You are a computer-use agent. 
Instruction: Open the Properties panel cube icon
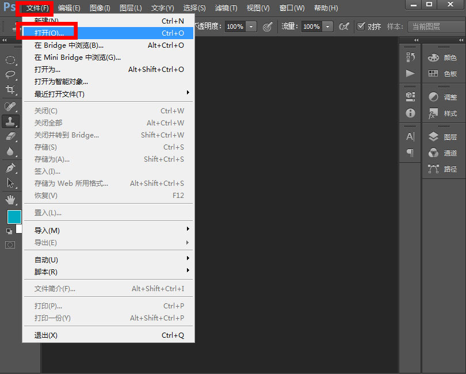(410, 96)
